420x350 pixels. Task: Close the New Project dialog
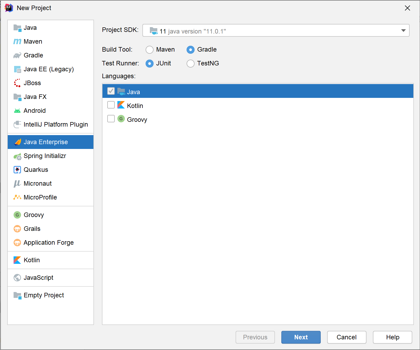[407, 8]
